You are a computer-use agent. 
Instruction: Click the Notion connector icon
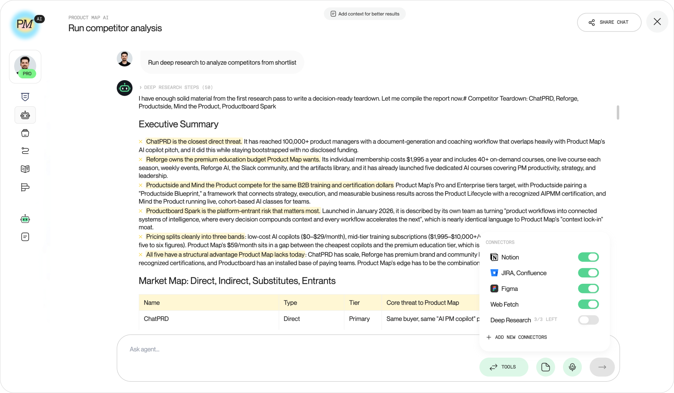click(x=494, y=257)
